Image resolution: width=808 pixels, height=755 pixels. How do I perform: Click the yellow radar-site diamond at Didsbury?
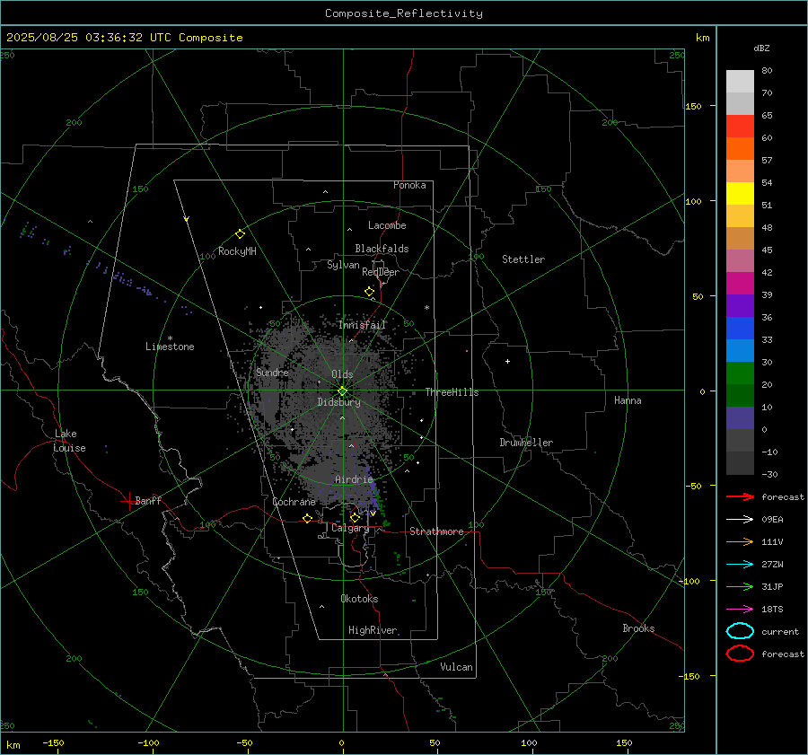tap(342, 391)
